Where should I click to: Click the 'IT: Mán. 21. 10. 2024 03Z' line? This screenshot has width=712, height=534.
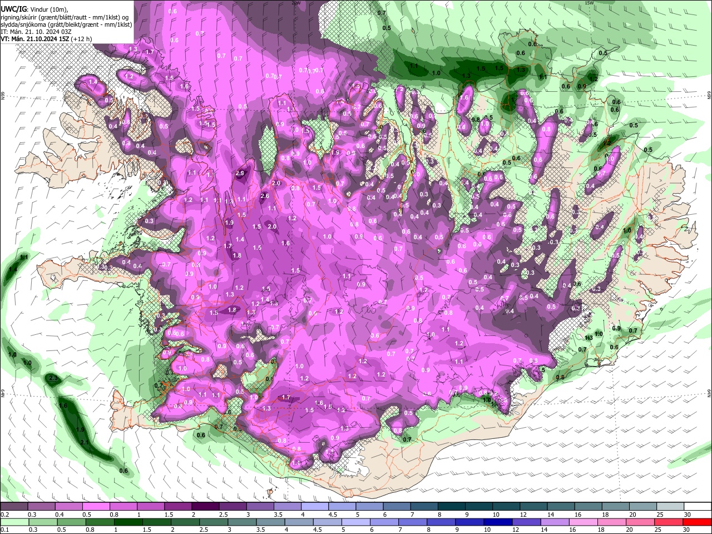(x=35, y=32)
